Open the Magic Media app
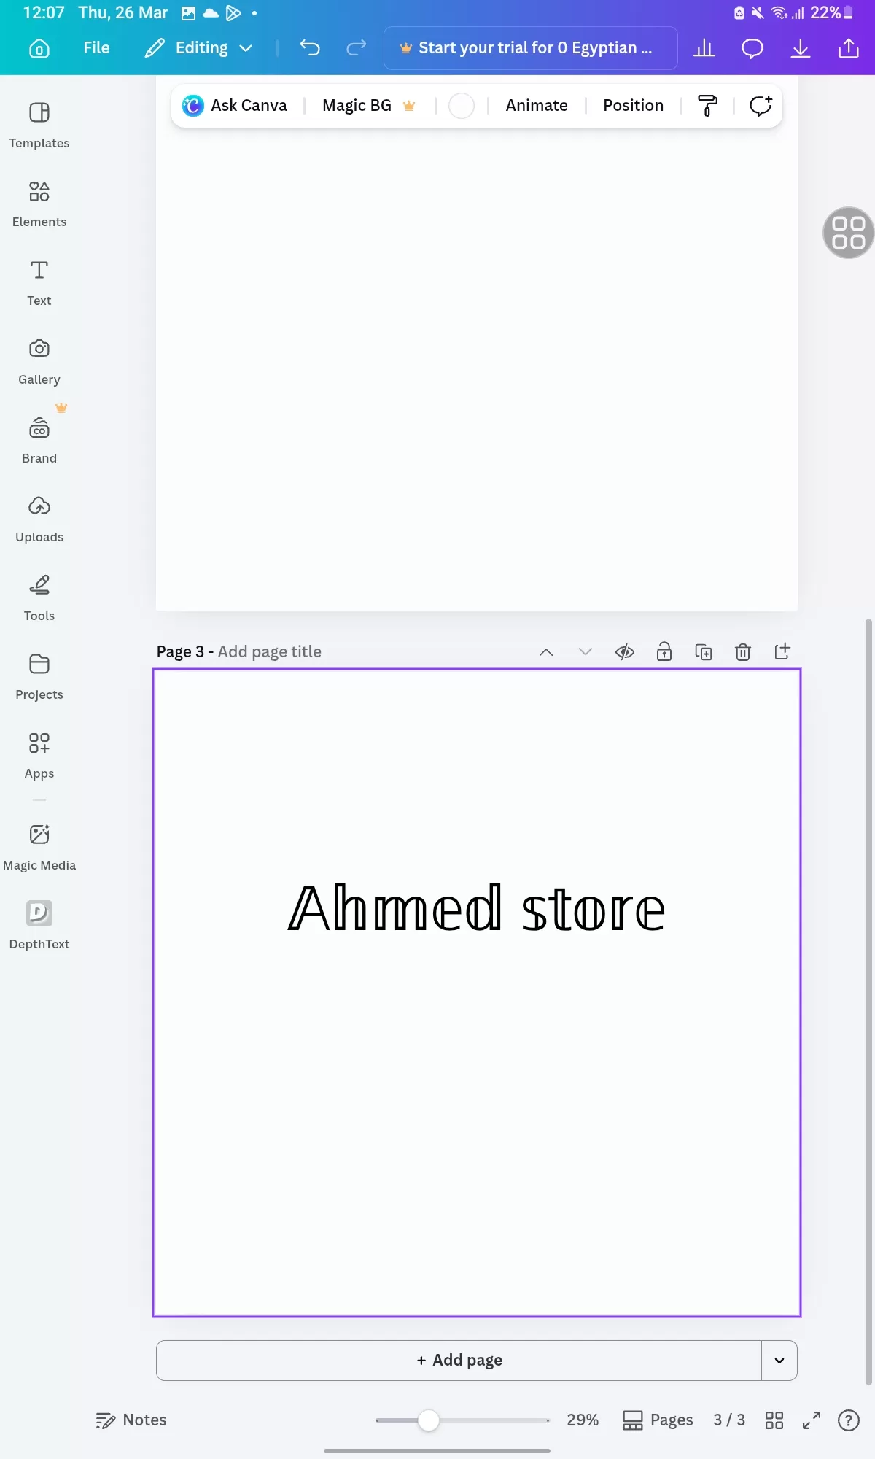This screenshot has height=1459, width=875. coord(39,846)
